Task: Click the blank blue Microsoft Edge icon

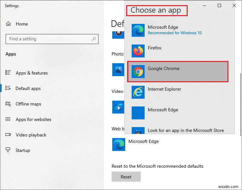Action: (x=138, y=113)
